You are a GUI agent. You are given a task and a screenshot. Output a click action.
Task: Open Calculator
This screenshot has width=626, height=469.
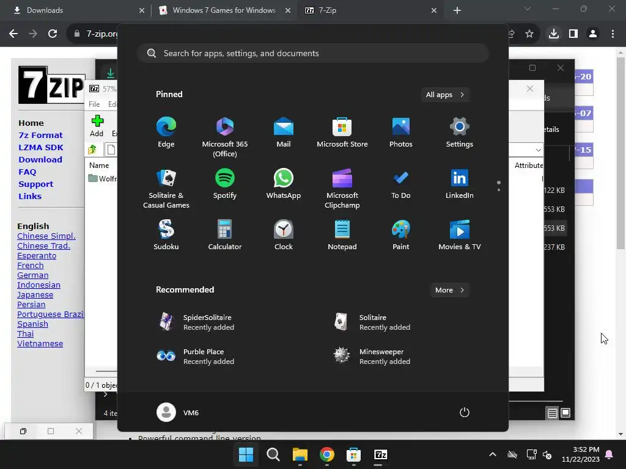click(225, 235)
